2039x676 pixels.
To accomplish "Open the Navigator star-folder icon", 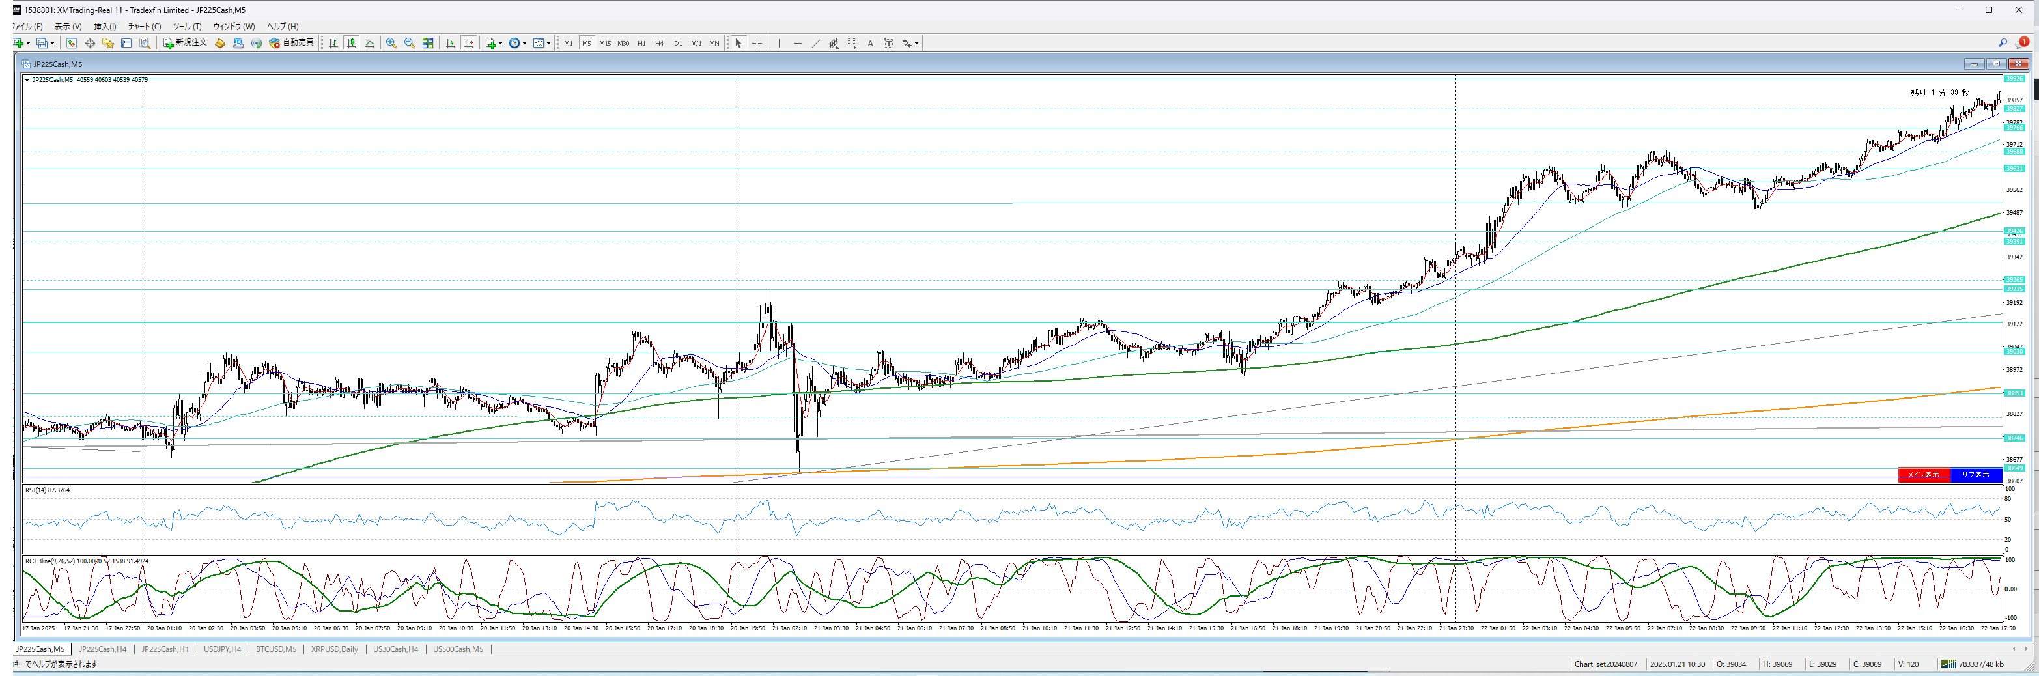I will tap(109, 43).
